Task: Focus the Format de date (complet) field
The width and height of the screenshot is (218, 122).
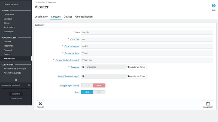Action: [147, 60]
